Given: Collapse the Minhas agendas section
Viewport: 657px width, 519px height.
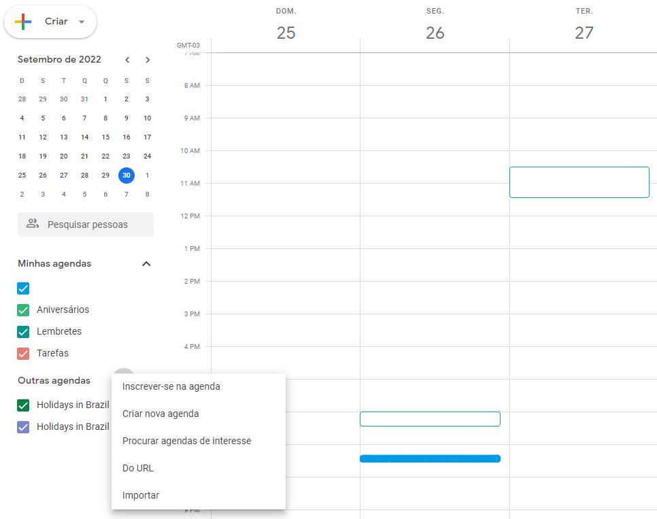Looking at the screenshot, I should [146, 264].
